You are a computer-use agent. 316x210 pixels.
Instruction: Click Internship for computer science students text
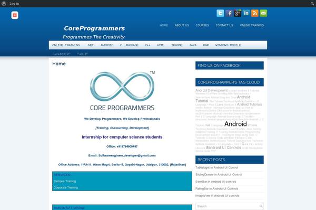(x=122, y=137)
